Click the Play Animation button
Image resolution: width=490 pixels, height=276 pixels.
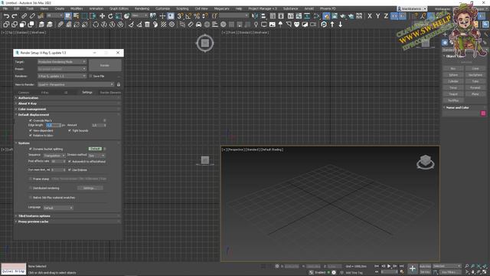coord(389,266)
